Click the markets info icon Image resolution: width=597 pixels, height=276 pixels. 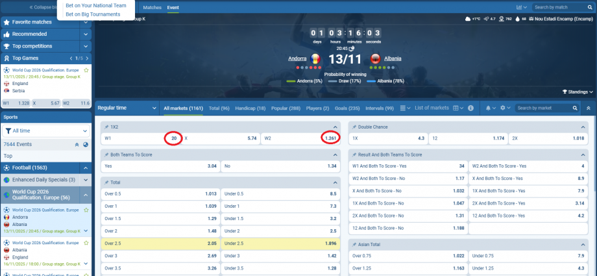[470, 108]
